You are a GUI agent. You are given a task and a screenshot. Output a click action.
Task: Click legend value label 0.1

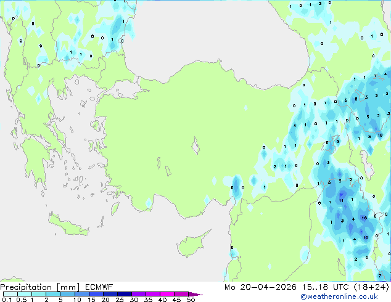coord(7,300)
